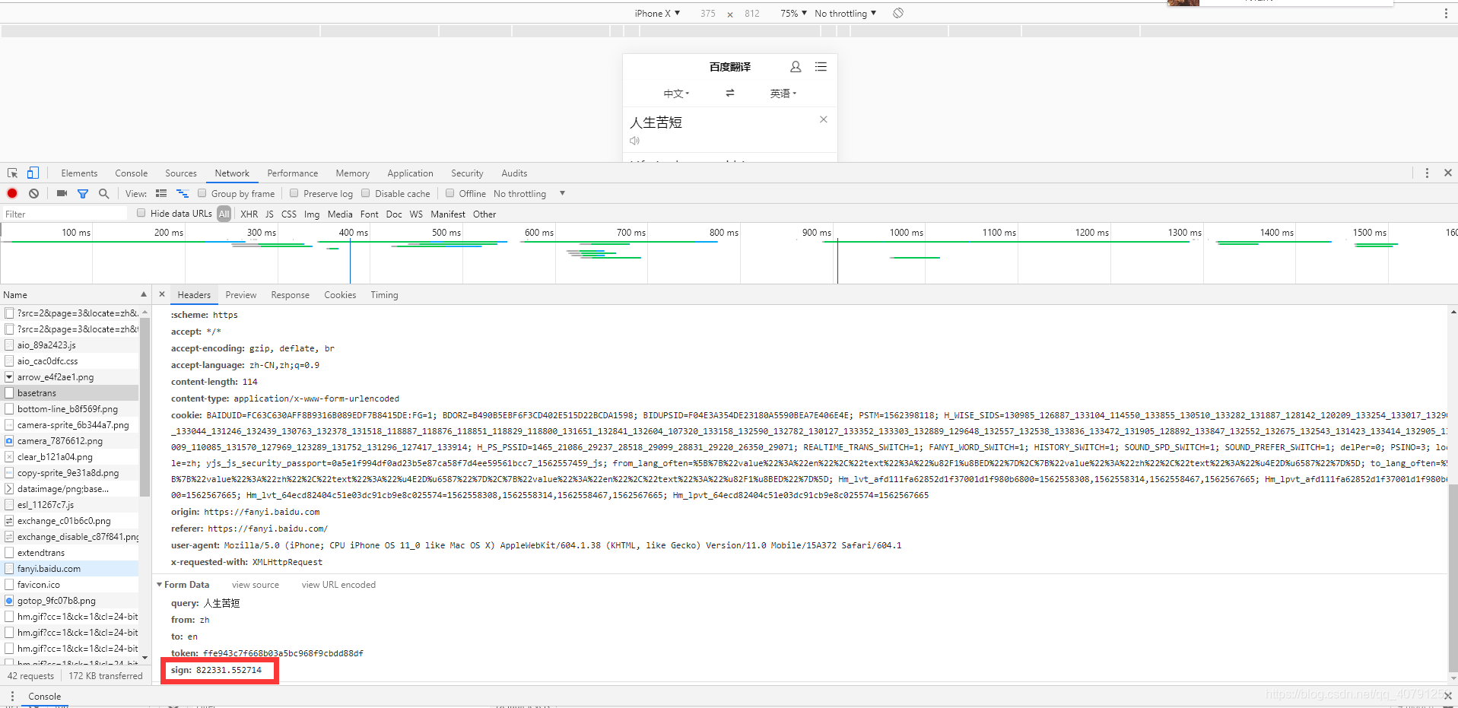
Task: Select the basetrans request
Action: pyautogui.click(x=71, y=393)
